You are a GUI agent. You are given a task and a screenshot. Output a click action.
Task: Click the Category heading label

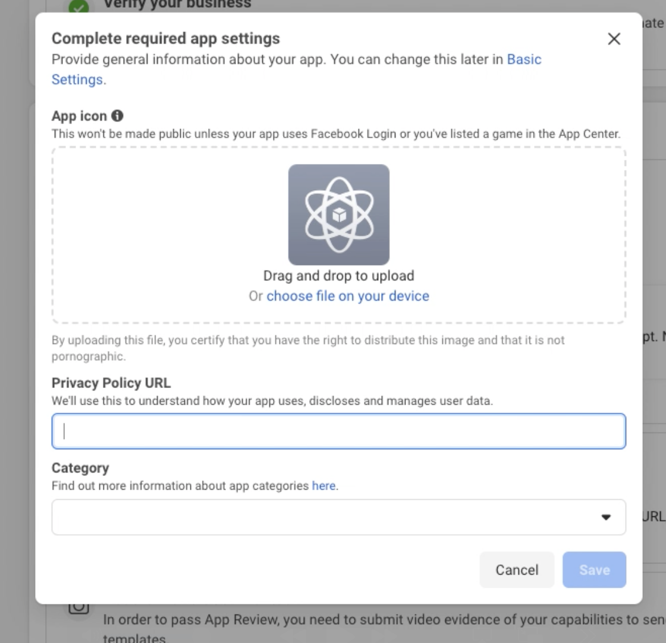pyautogui.click(x=80, y=468)
